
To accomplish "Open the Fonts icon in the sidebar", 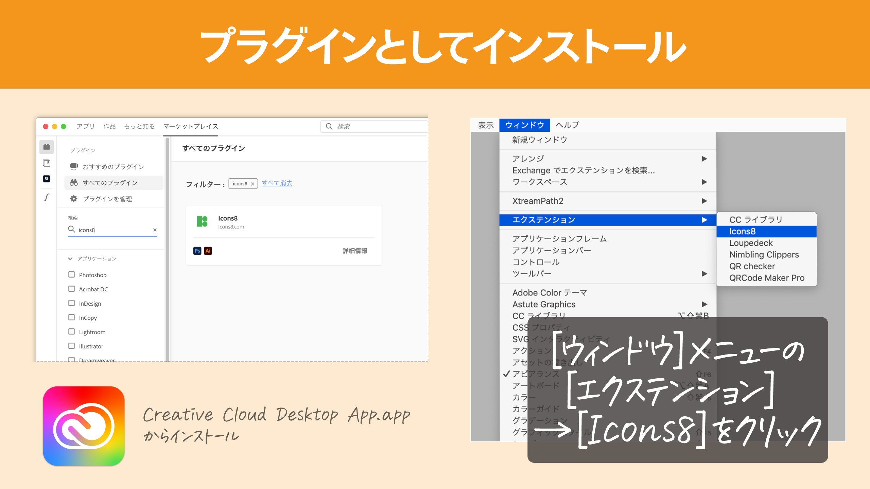I will tap(47, 197).
